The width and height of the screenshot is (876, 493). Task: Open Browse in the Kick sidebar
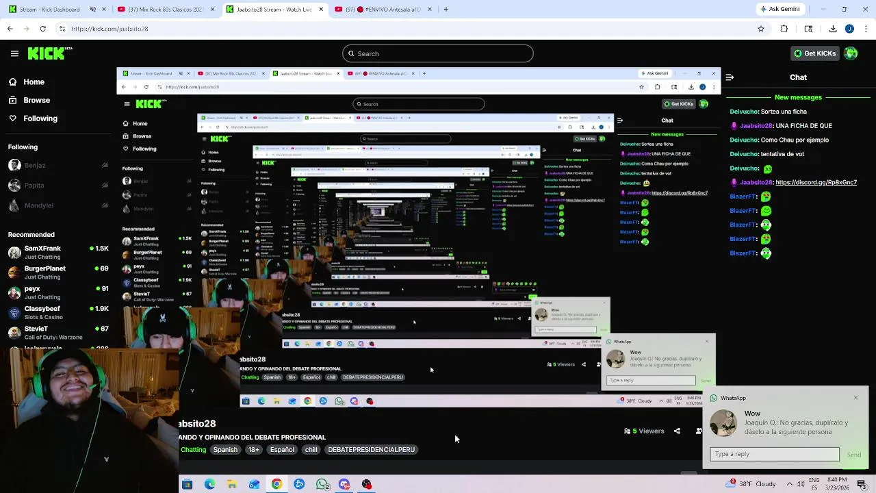[x=36, y=100]
